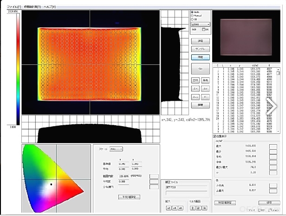Select the Manual exposure radio button
Image resolution: width=286 pixels, height=216 pixels.
[x=192, y=16]
